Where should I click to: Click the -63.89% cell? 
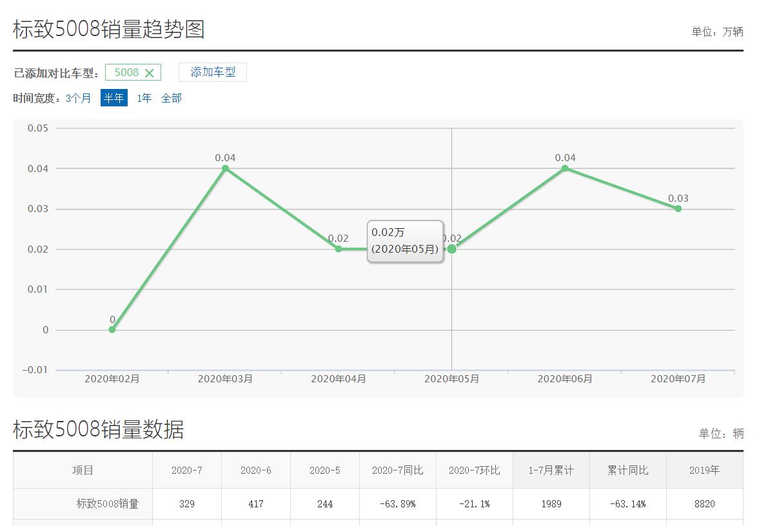pos(398,503)
